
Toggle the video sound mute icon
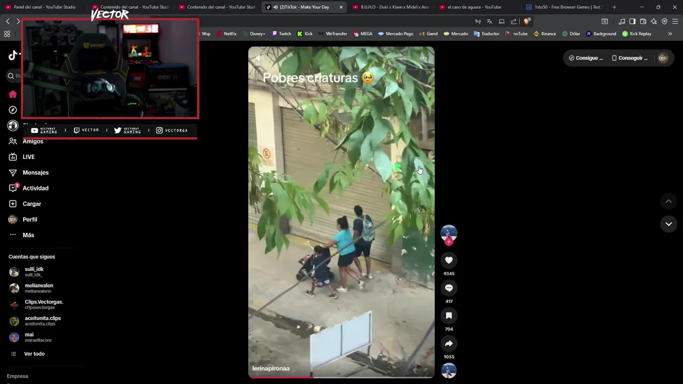pos(259,58)
